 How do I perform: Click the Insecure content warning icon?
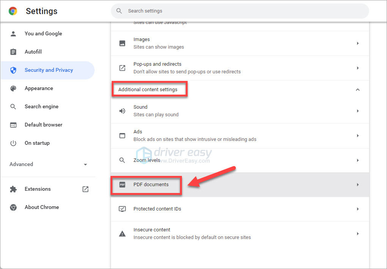(x=122, y=233)
